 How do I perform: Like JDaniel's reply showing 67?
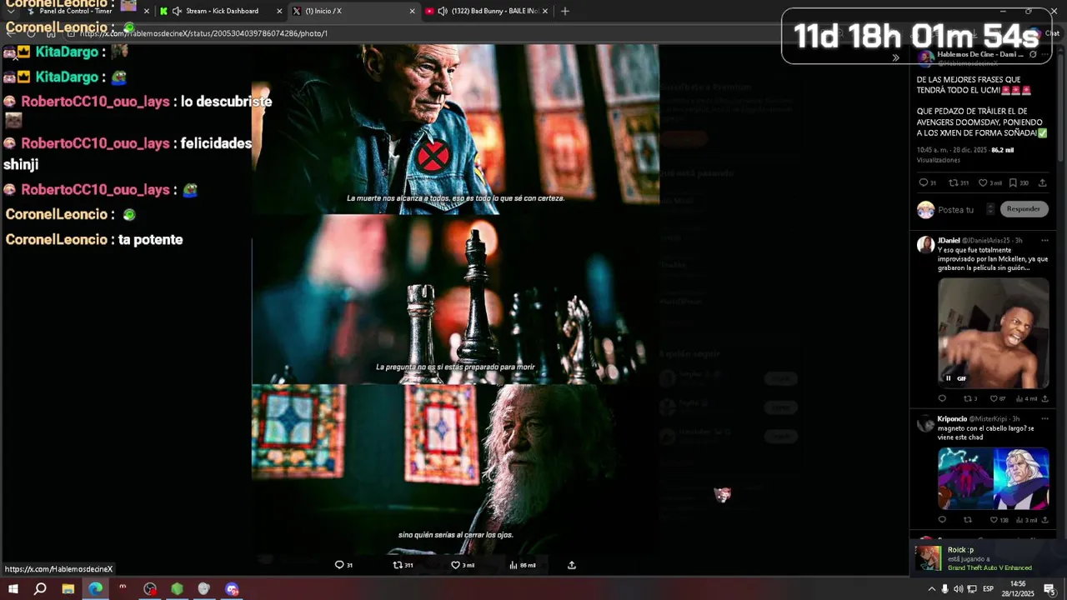pyautogui.click(x=997, y=398)
